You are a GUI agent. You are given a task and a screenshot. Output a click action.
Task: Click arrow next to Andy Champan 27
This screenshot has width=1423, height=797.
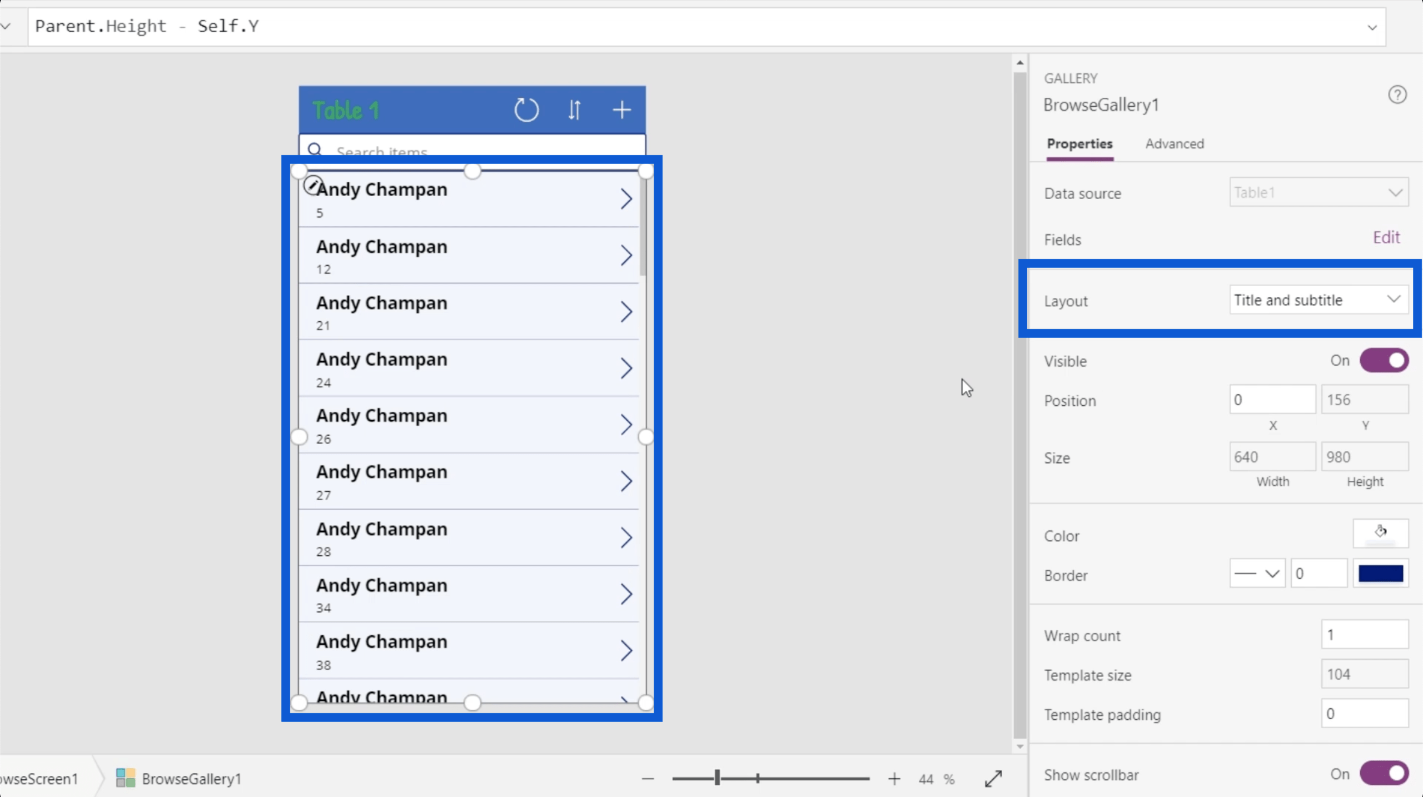click(626, 481)
